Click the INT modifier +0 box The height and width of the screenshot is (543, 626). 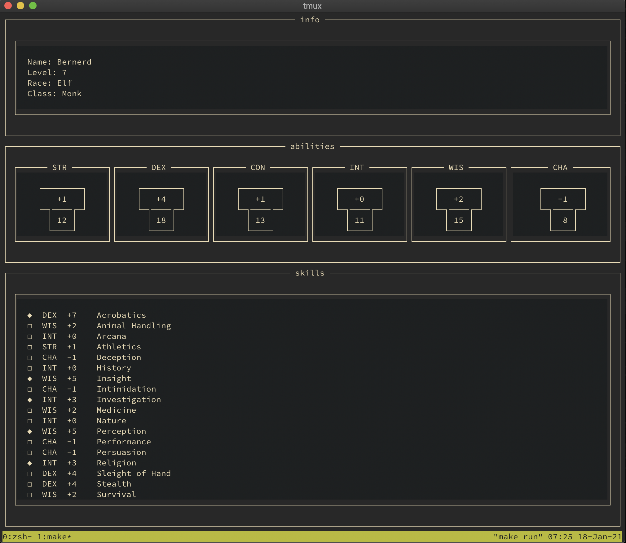pos(359,199)
